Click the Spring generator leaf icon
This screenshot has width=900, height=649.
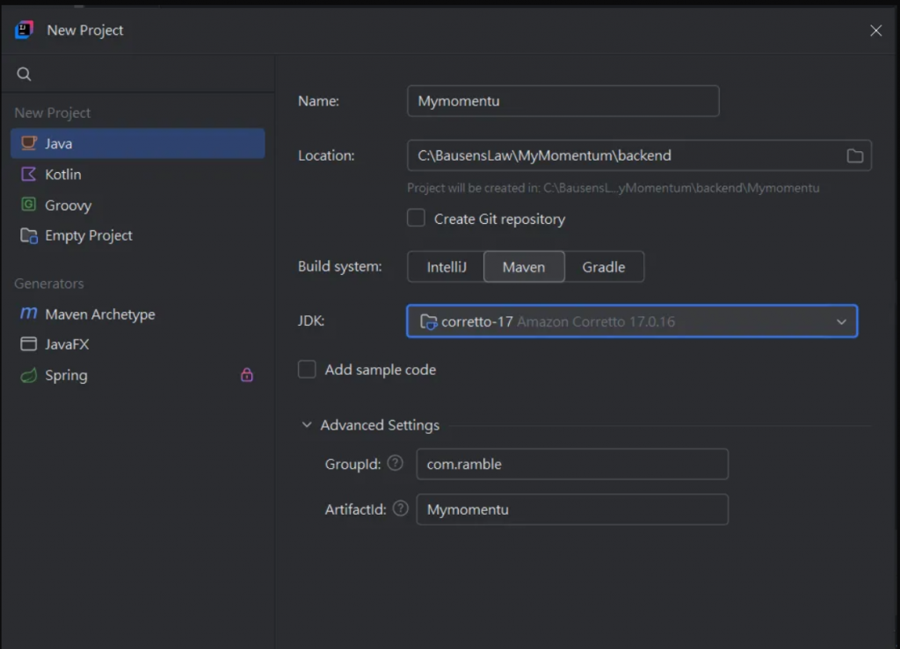pyautogui.click(x=29, y=376)
